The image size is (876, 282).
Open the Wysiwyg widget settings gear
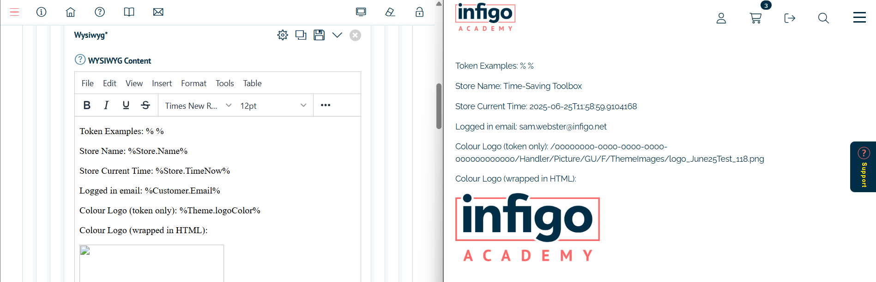(x=283, y=35)
